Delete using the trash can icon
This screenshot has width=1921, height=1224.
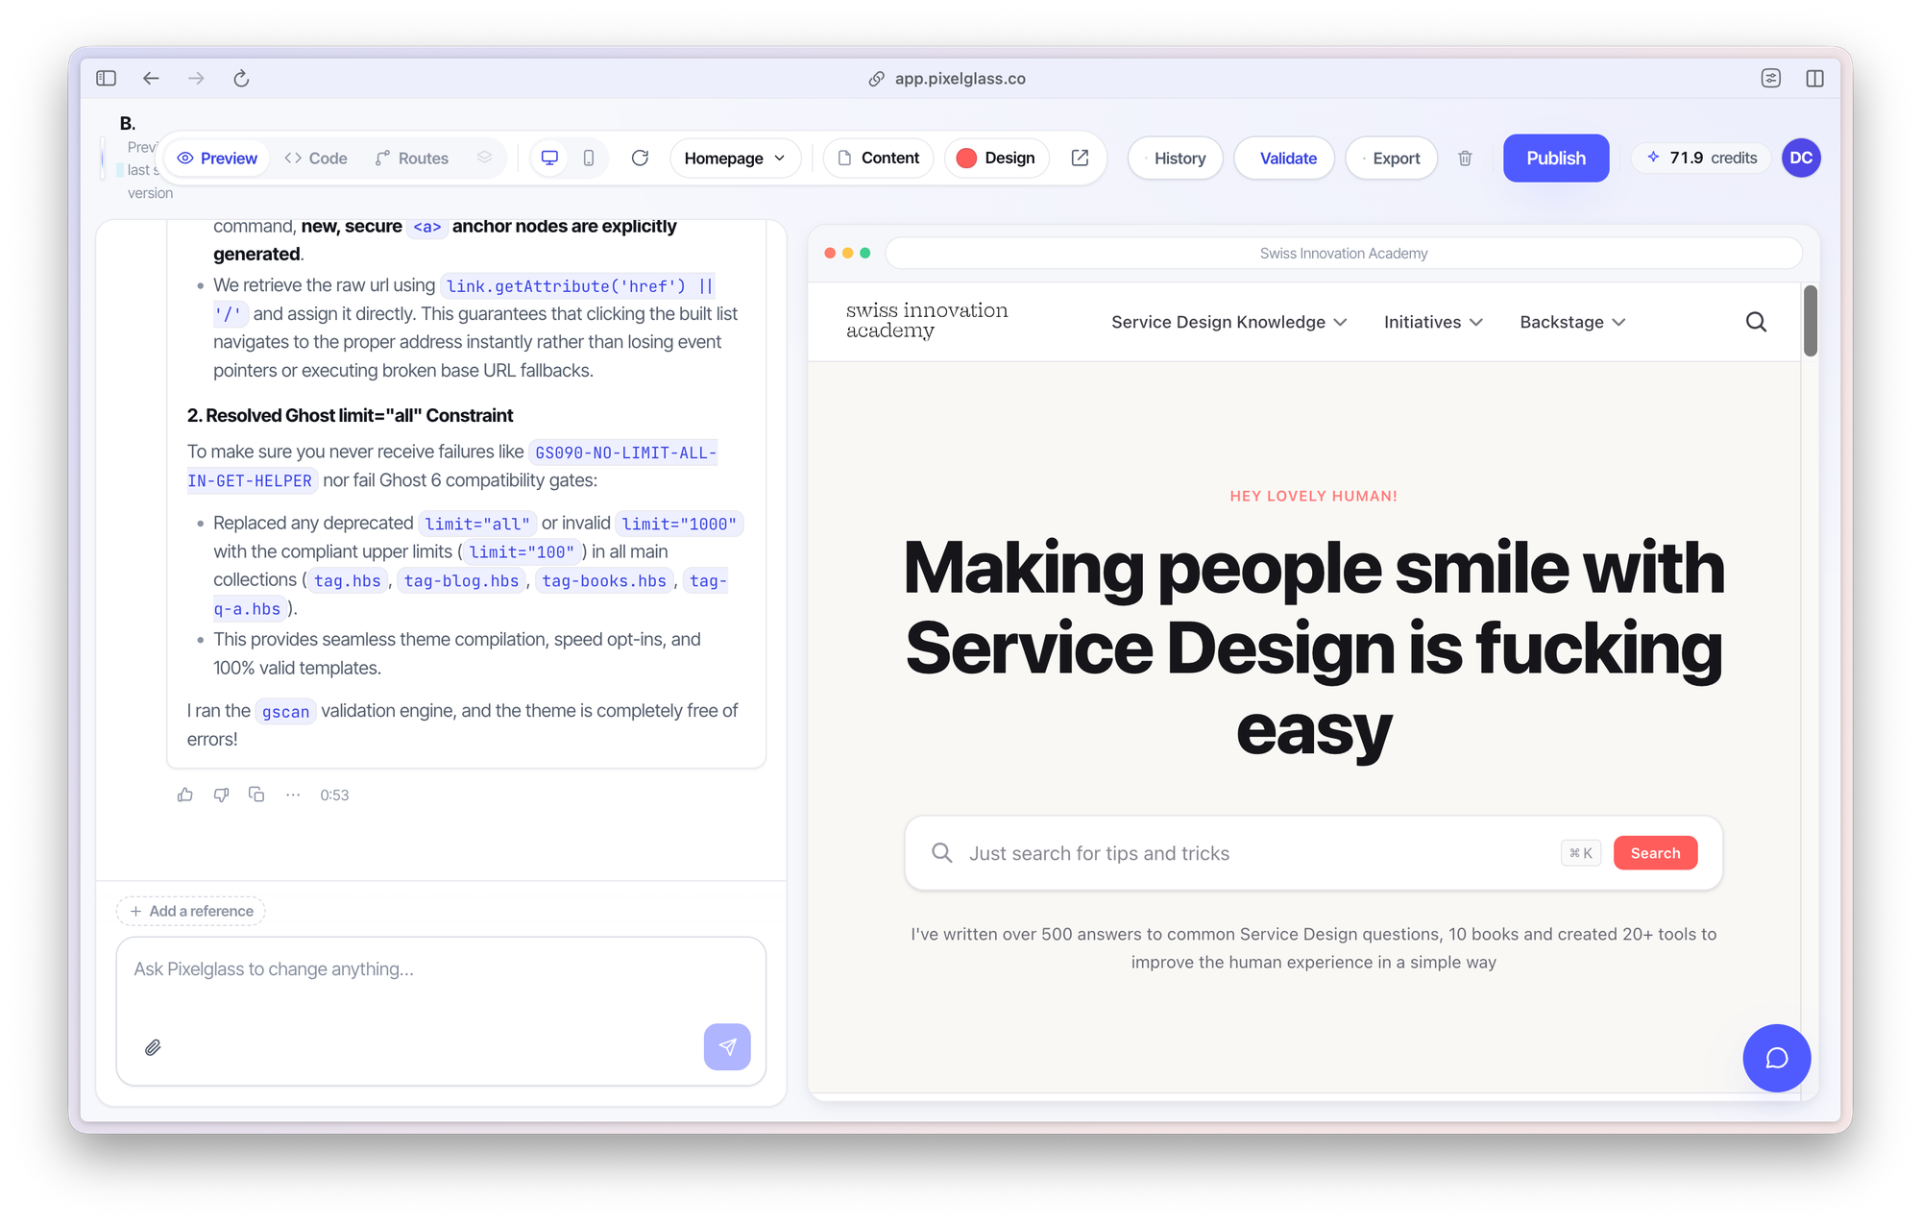tap(1465, 159)
